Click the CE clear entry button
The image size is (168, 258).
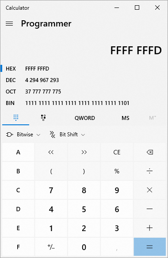117,152
